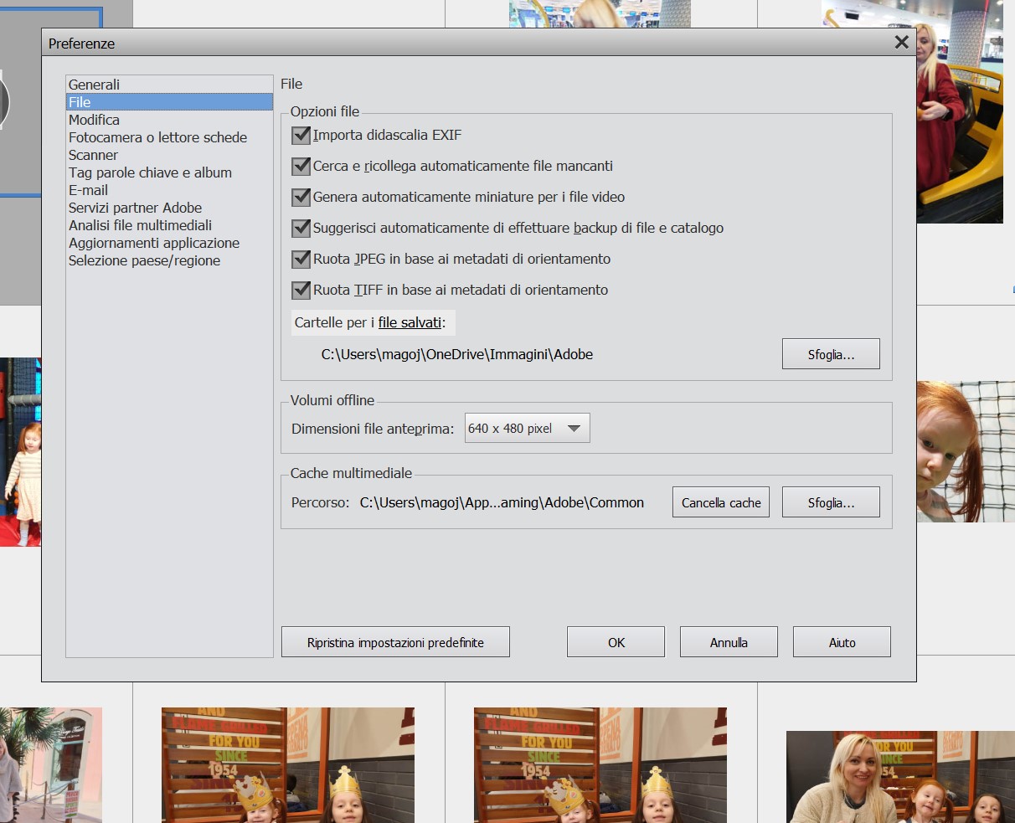This screenshot has height=823, width=1015.
Task: Open the "Aiuto" help dialog
Action: 841,641
